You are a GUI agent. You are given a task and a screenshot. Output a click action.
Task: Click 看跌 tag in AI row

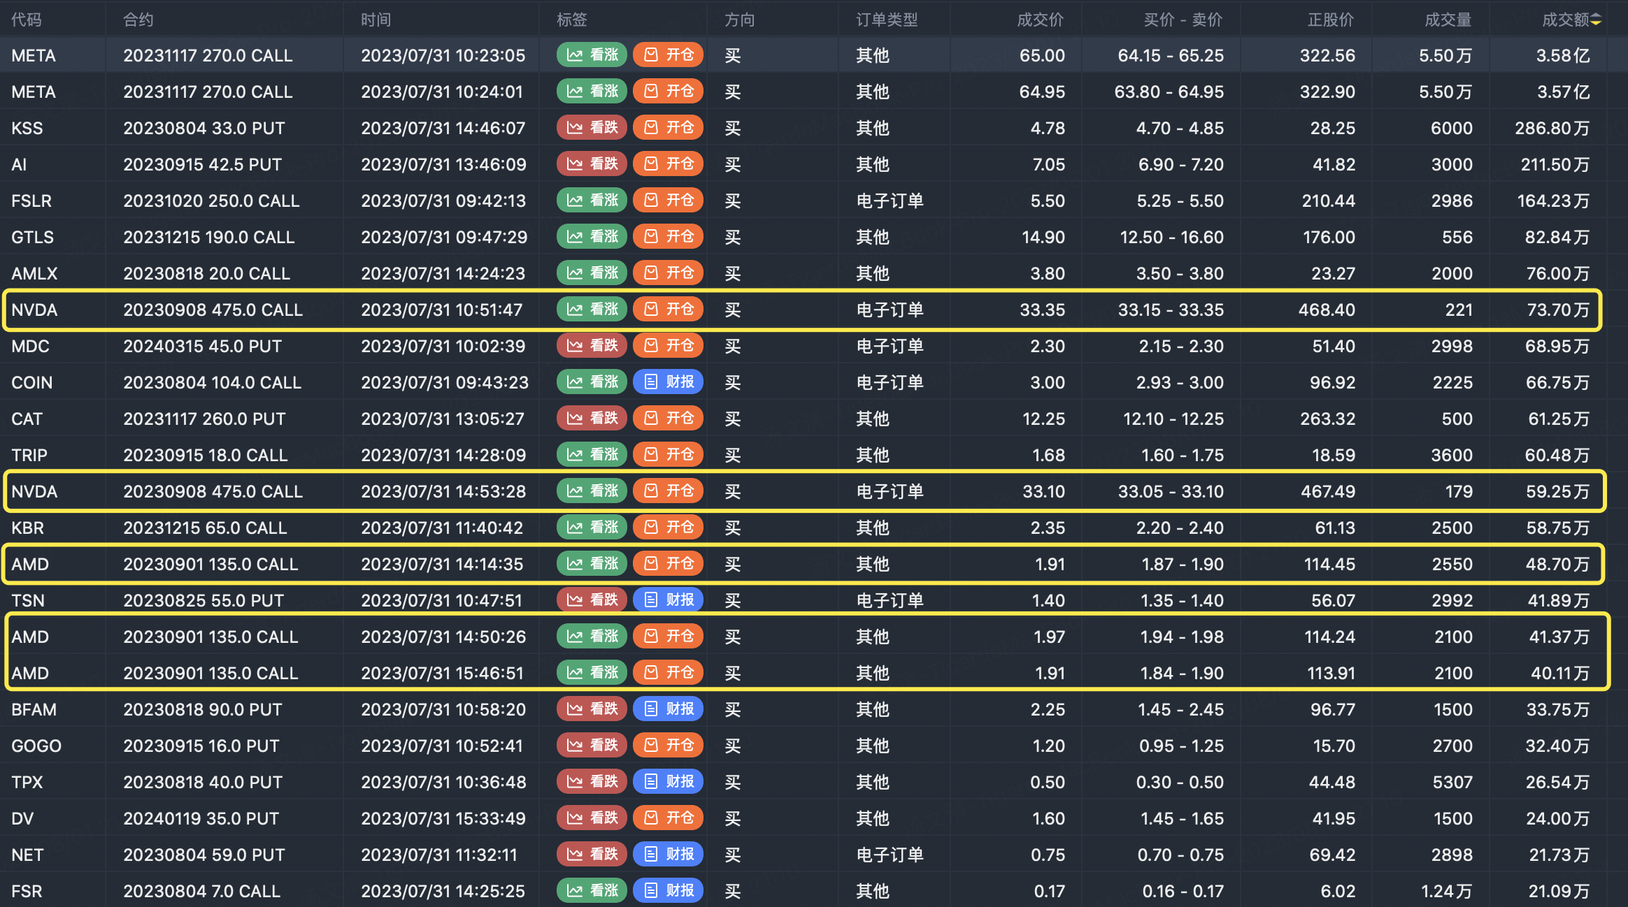592,164
